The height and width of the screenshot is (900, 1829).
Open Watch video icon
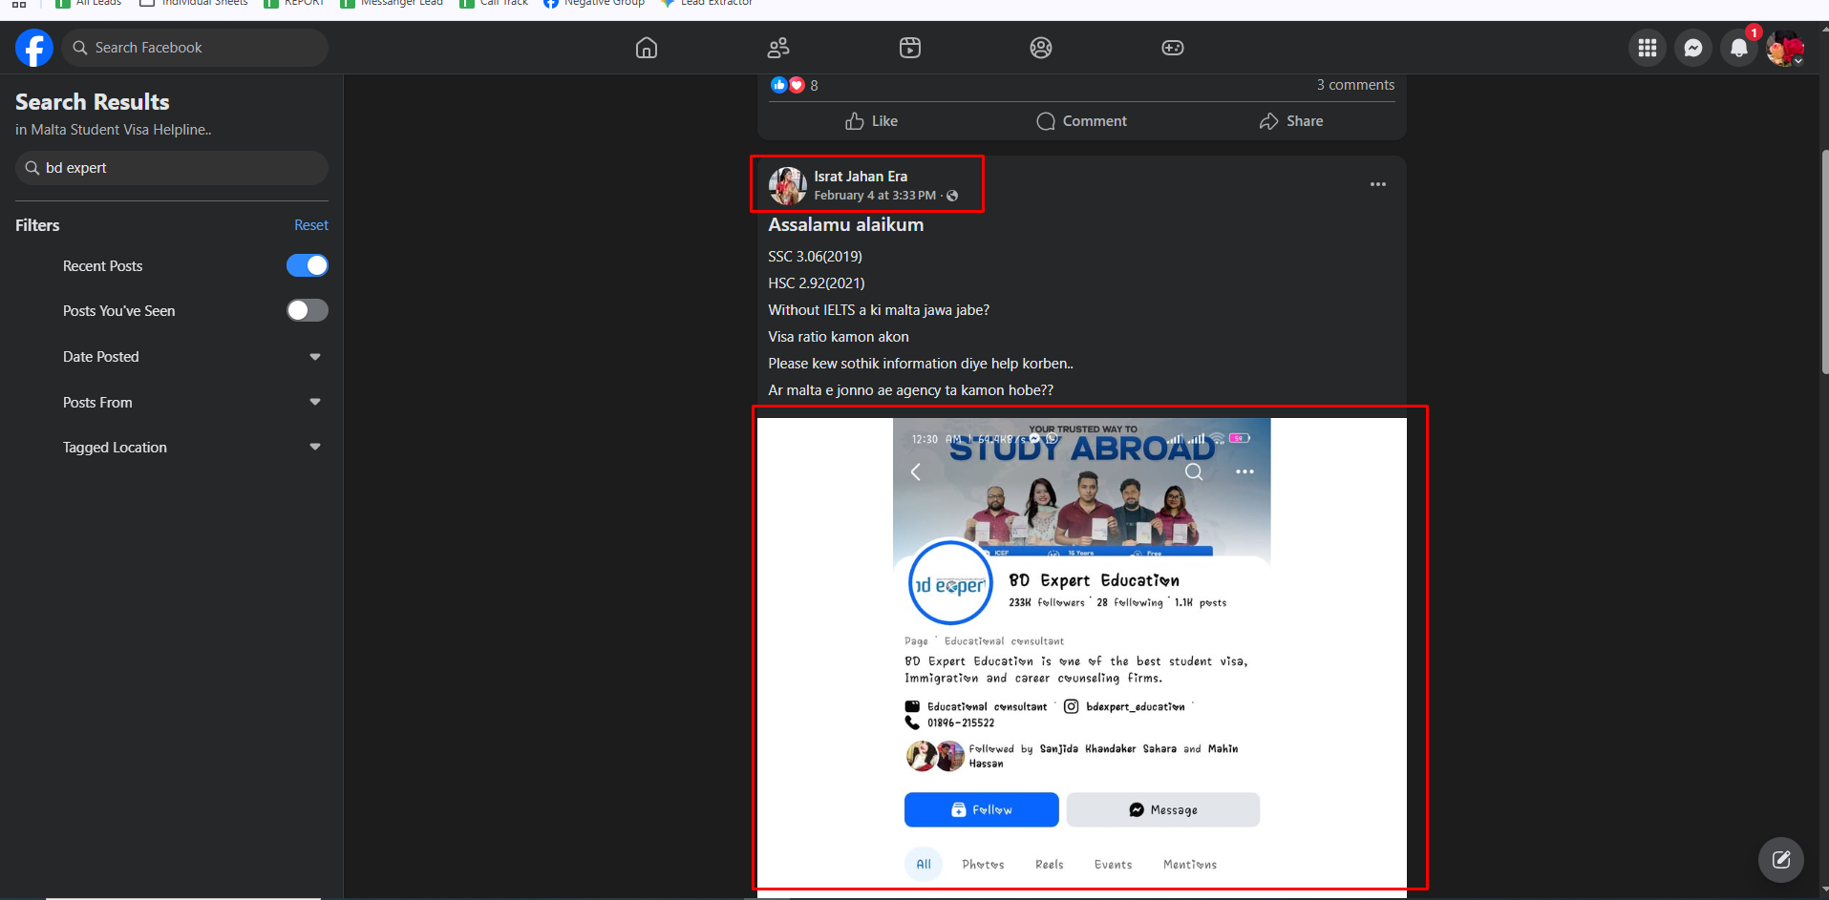910,48
